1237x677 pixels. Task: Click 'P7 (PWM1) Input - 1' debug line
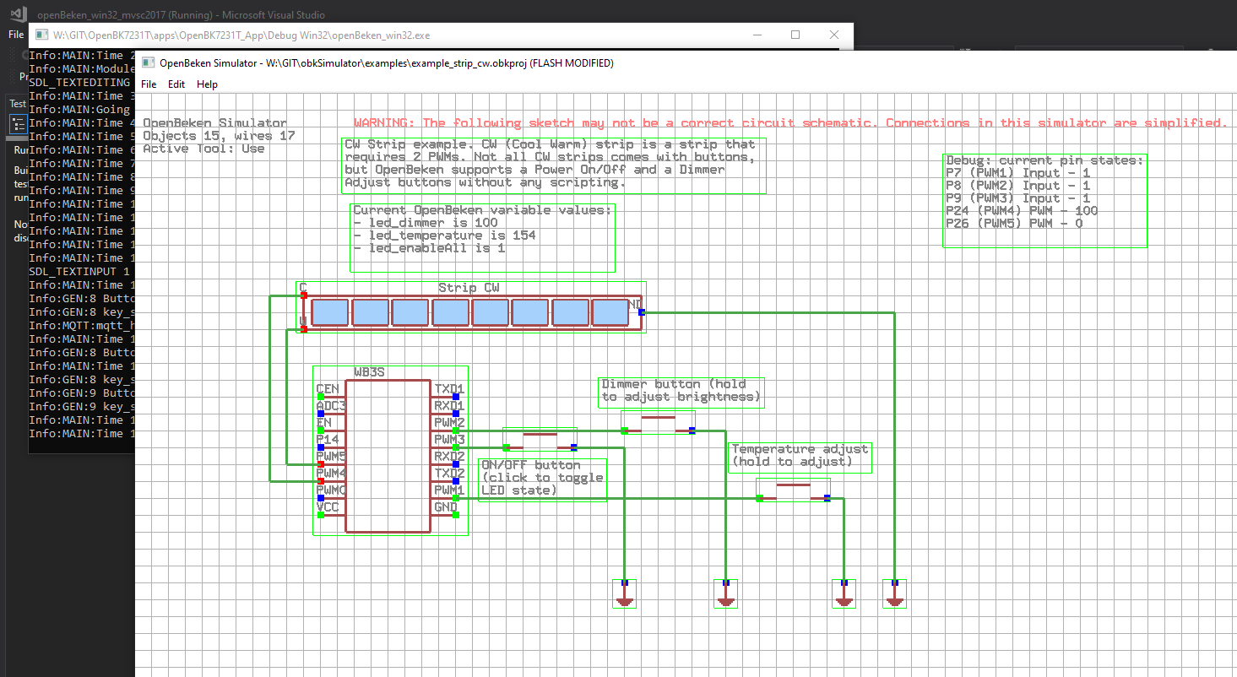tap(1017, 173)
